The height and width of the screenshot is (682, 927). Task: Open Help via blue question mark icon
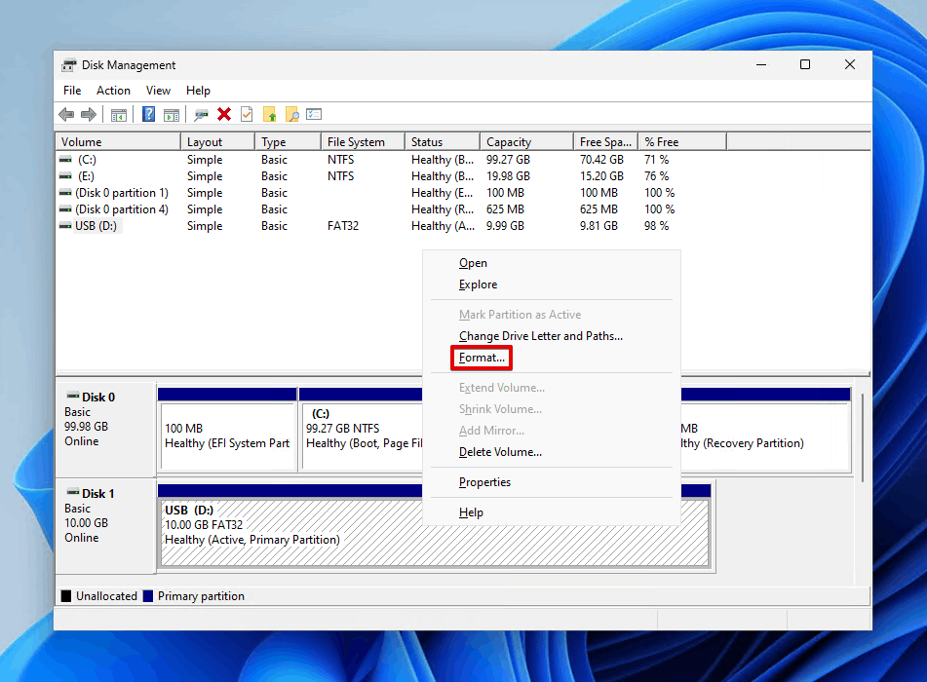[148, 114]
